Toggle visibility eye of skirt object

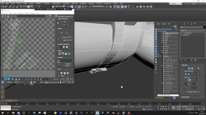[x=162, y=41]
